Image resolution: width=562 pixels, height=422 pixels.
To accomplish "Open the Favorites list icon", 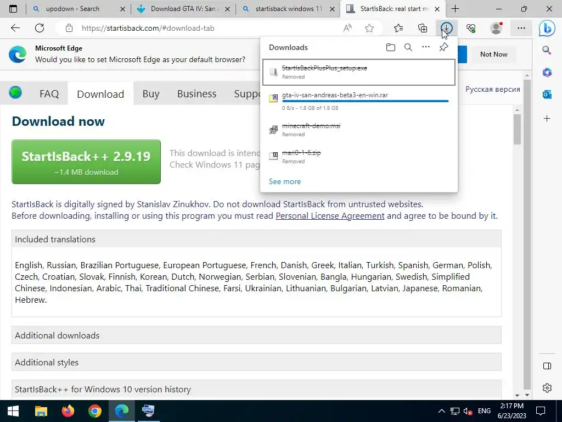I will click(x=398, y=28).
